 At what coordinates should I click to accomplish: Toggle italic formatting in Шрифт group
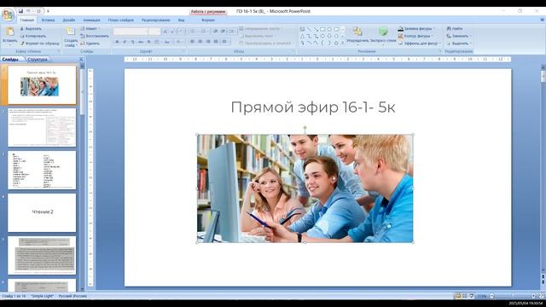click(125, 42)
